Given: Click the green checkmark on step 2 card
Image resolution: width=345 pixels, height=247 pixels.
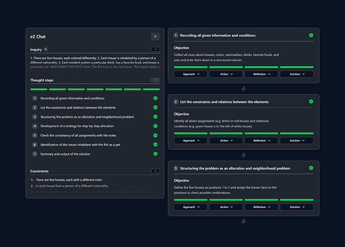Looking at the screenshot, I should (x=311, y=102).
